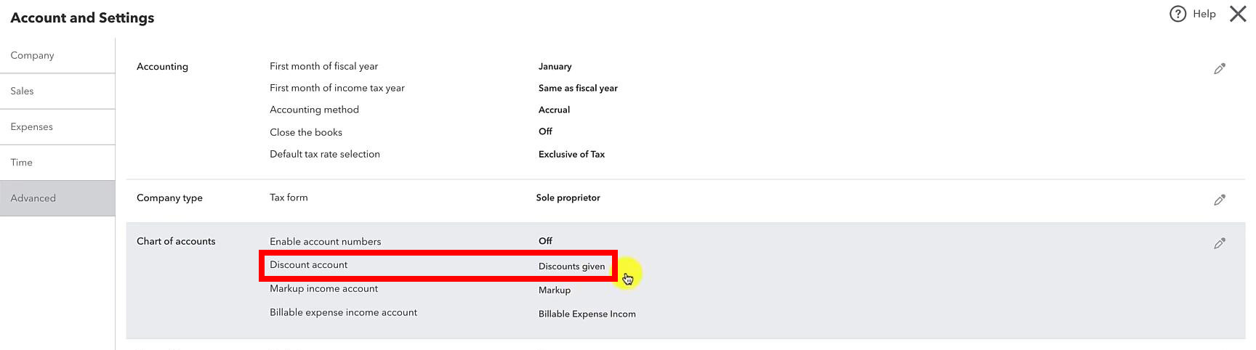Switch to the Sales settings tab
Image resolution: width=1256 pixels, height=350 pixels.
coord(57,91)
